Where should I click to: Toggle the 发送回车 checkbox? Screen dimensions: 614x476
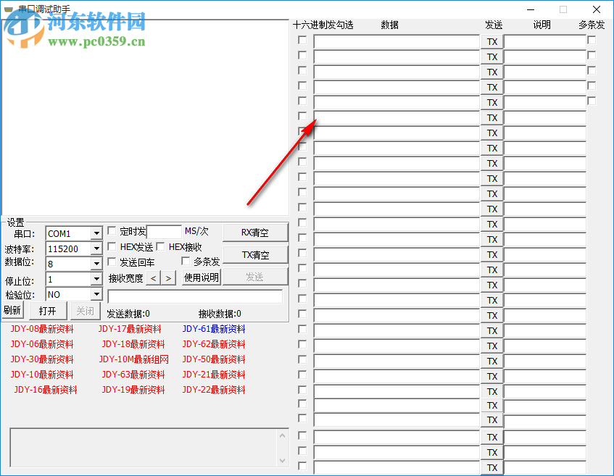click(x=111, y=262)
